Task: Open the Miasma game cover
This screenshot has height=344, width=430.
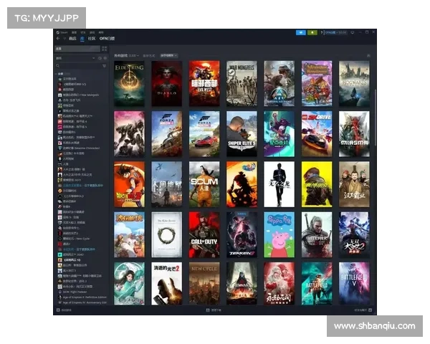Action: (x=354, y=134)
